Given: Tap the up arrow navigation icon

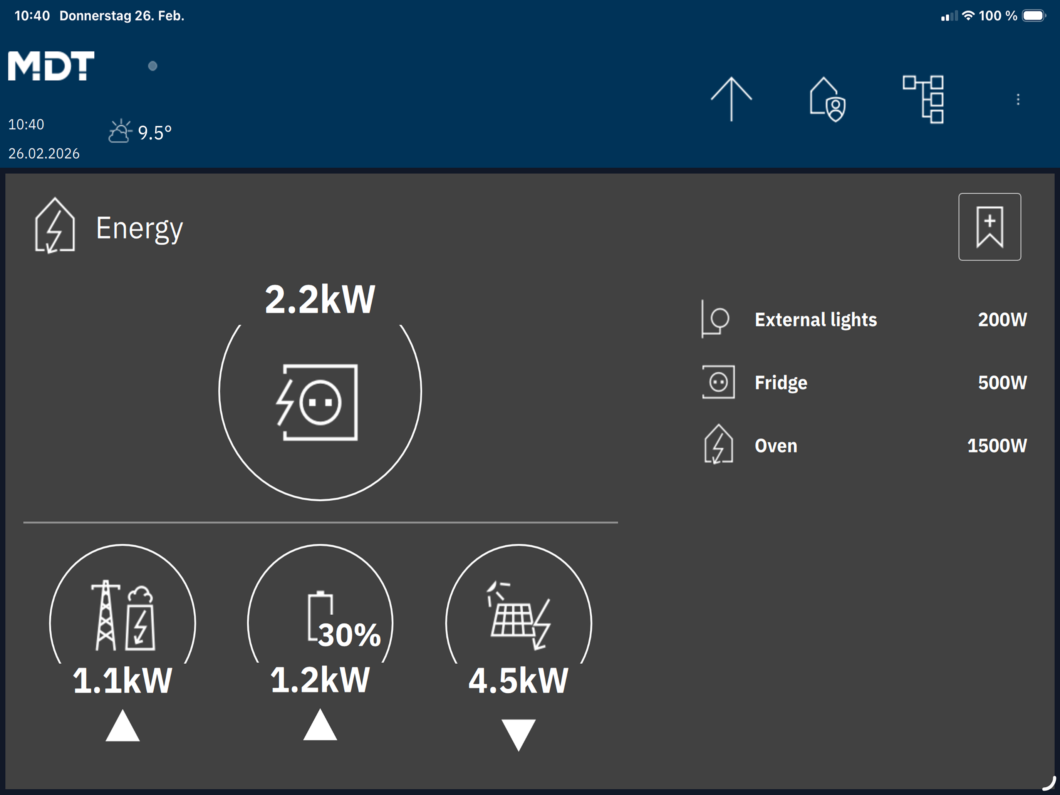Looking at the screenshot, I should pyautogui.click(x=731, y=99).
